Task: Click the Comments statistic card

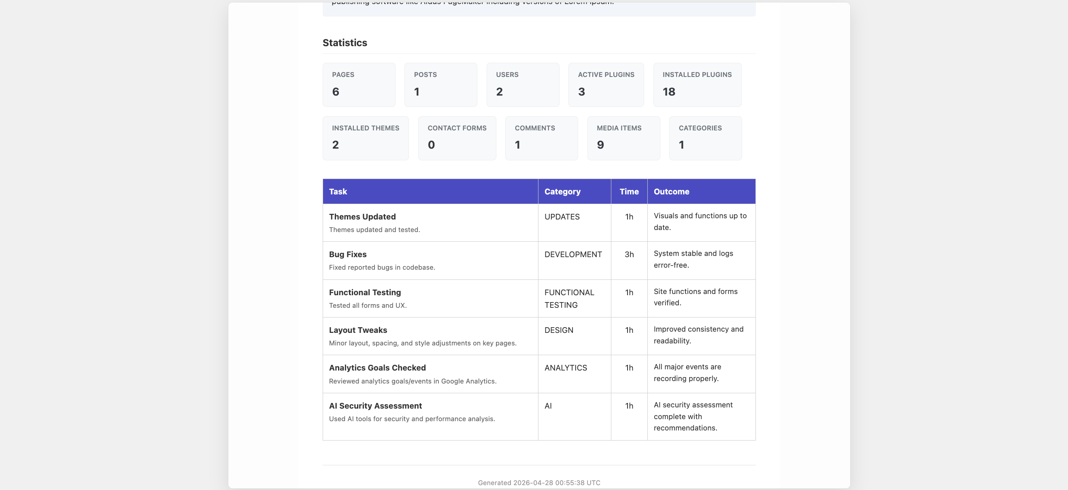Action: coord(541,138)
